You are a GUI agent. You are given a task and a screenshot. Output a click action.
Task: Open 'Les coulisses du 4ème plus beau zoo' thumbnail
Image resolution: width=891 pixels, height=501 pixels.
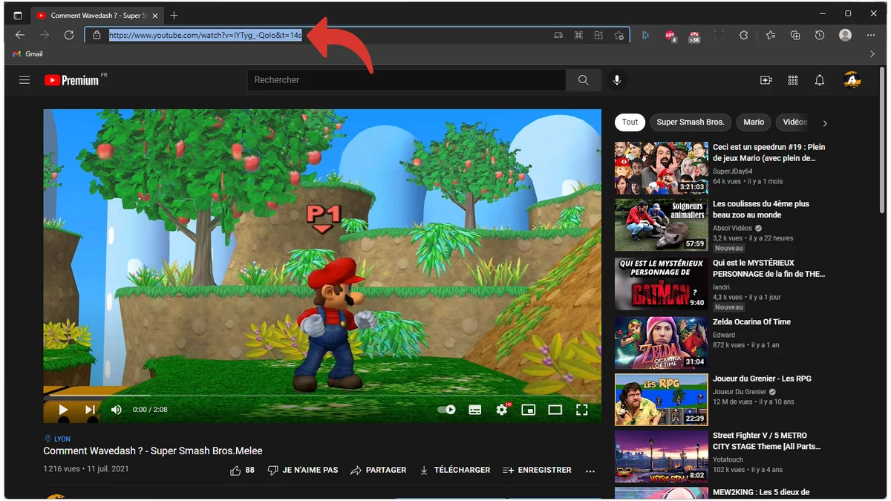661,225
